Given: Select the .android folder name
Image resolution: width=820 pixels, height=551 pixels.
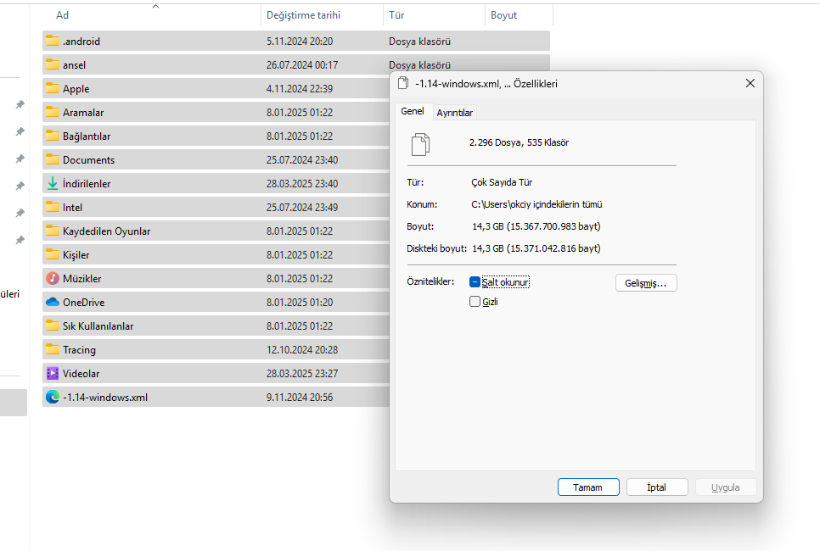Looking at the screenshot, I should [x=81, y=42].
